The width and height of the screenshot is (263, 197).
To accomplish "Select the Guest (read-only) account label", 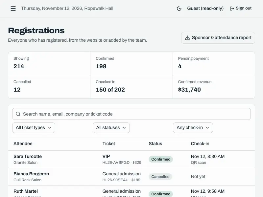I will (205, 9).
